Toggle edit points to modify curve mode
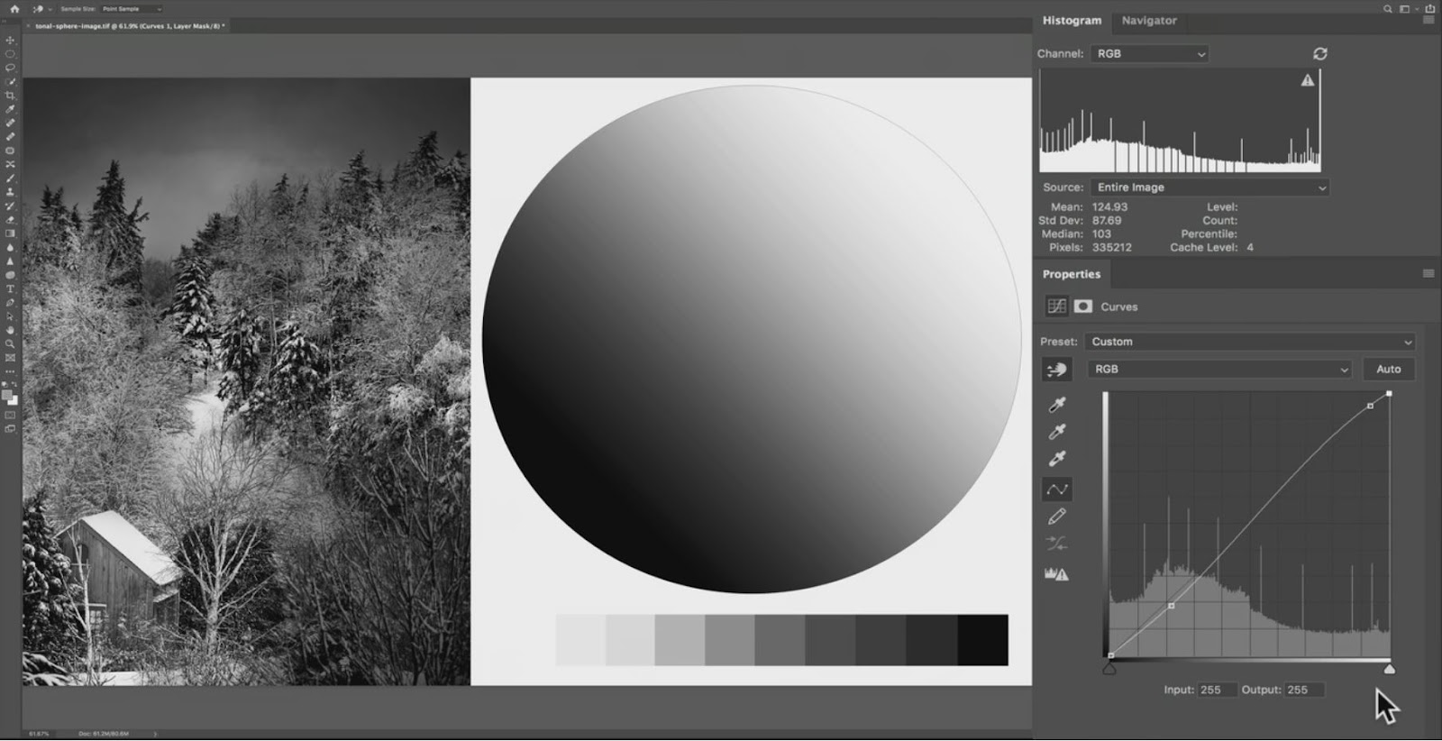Viewport: 1442px width, 741px height. [x=1057, y=489]
